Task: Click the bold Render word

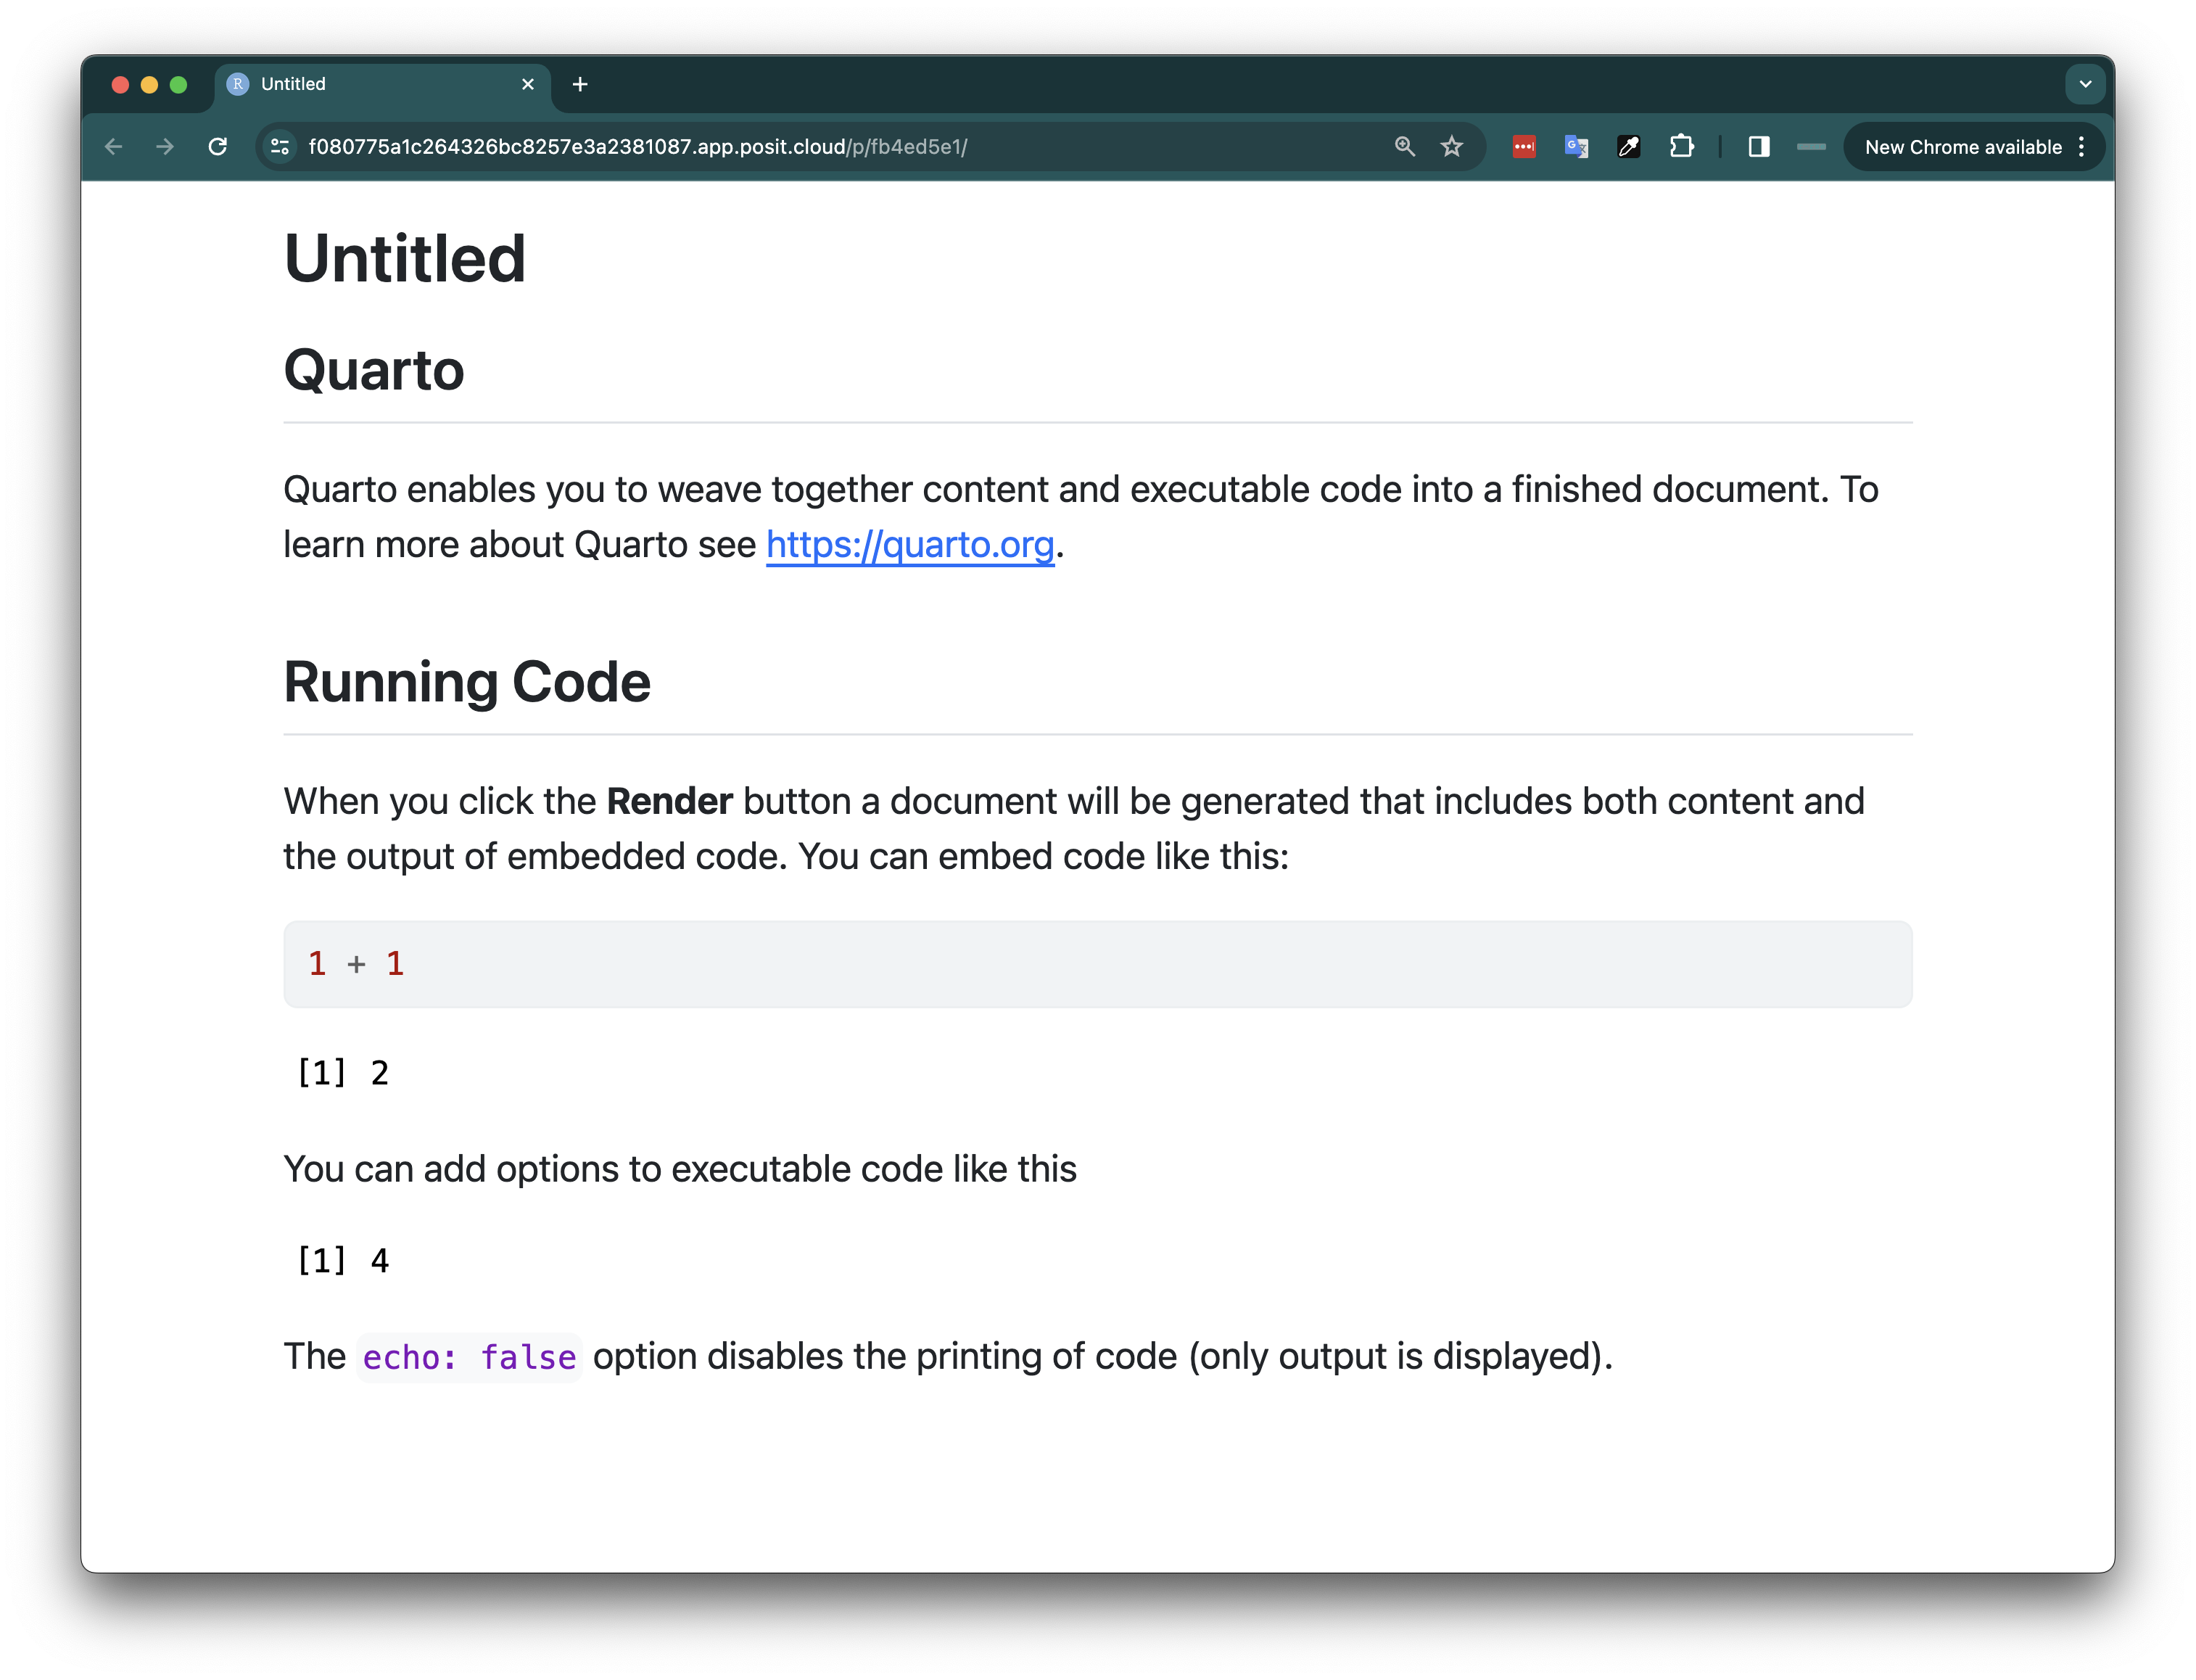Action: [x=669, y=802]
